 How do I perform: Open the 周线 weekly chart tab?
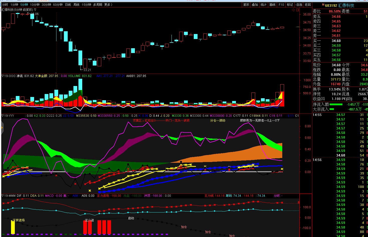click(76, 5)
